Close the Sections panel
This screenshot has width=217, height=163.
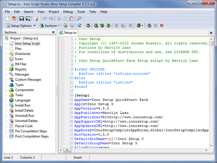click(x=53, y=32)
